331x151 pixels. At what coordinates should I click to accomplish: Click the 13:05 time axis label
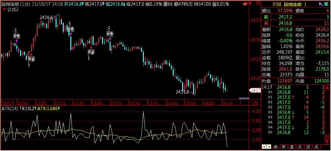click(x=97, y=103)
